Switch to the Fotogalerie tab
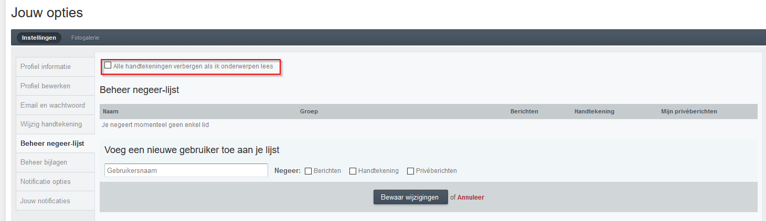The width and height of the screenshot is (766, 221). point(85,38)
